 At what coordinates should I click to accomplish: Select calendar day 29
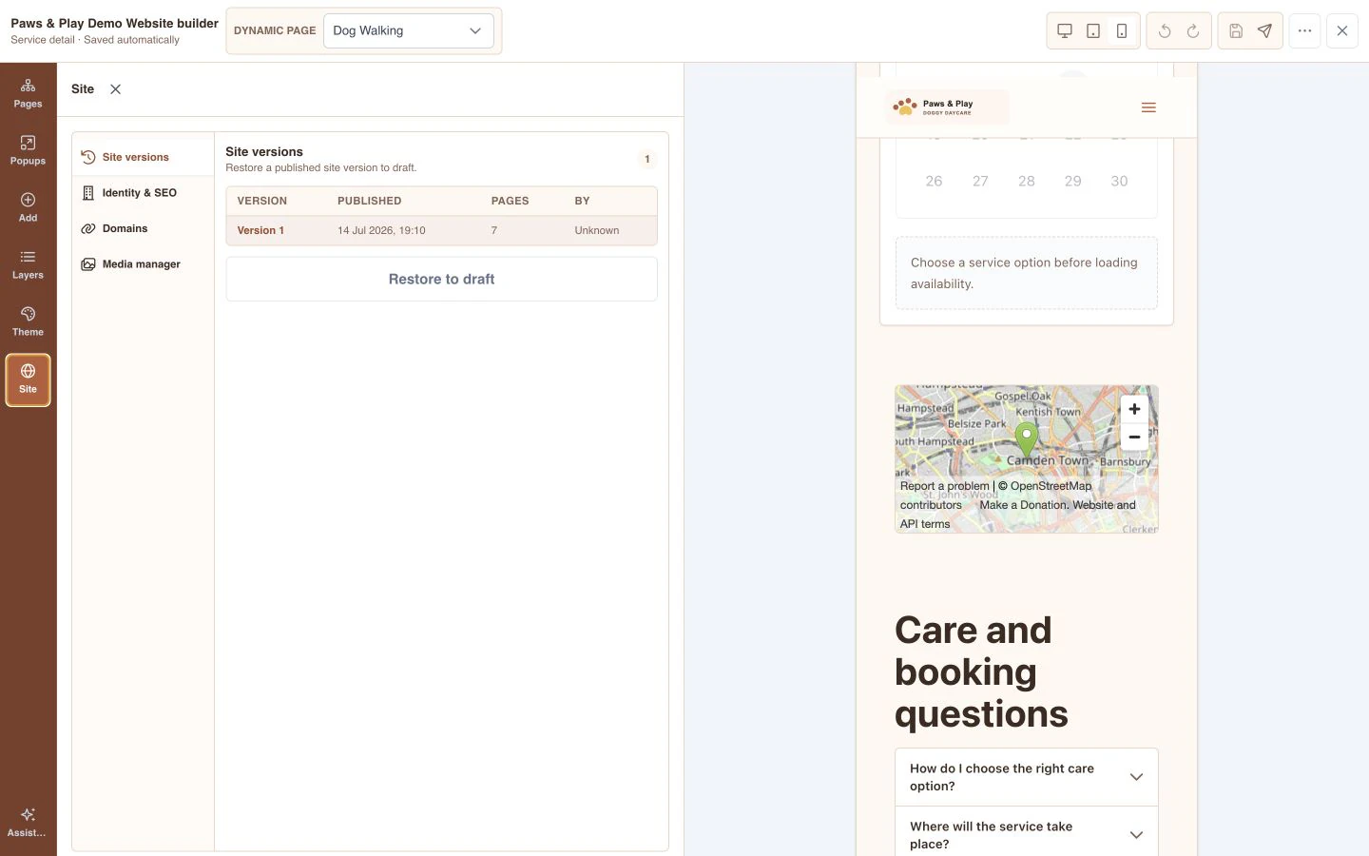coord(1072,181)
